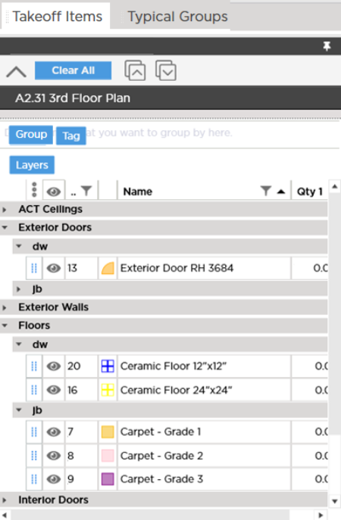Toggle visibility of Carpet - Grade 1
Screen dimensions: 341x520
click(x=54, y=431)
